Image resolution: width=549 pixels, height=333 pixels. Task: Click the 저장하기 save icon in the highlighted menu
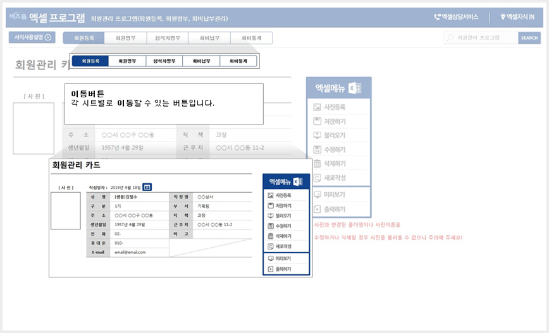pos(270,206)
